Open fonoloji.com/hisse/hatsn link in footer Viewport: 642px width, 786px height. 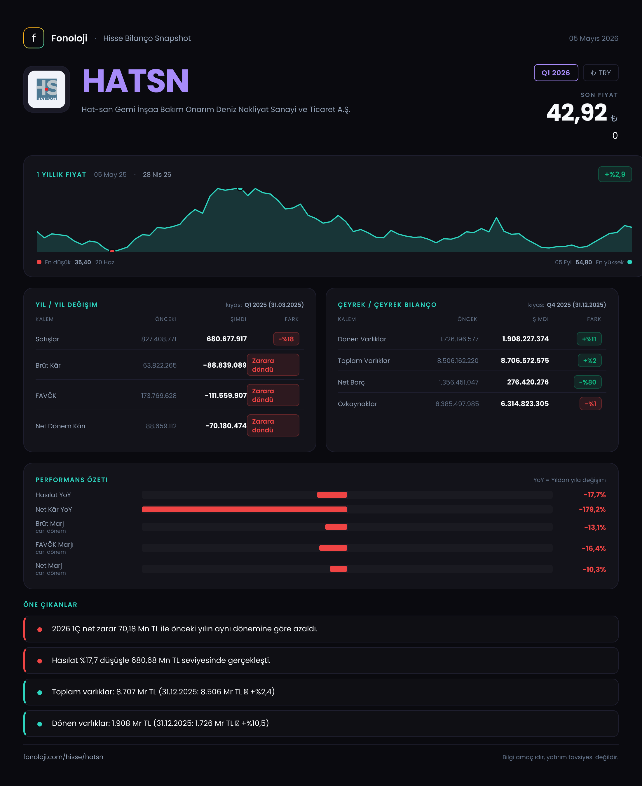pyautogui.click(x=63, y=757)
